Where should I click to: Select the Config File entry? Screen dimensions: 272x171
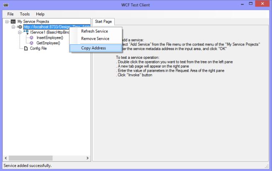(38, 48)
